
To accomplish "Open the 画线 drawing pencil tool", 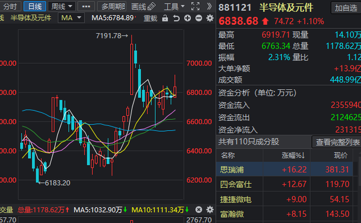I will tap(143, 6).
